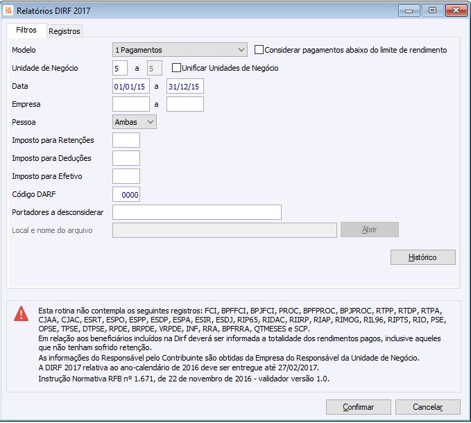The height and width of the screenshot is (423, 471).
Task: Close the Relatórios DIRF 2017 window
Action: click(456, 11)
